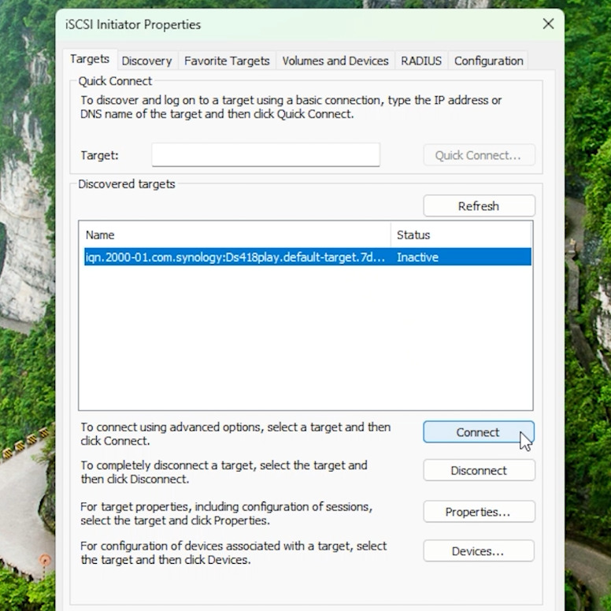Viewport: 611px width, 611px height.
Task: Click the Quick Connect button
Action: point(479,155)
